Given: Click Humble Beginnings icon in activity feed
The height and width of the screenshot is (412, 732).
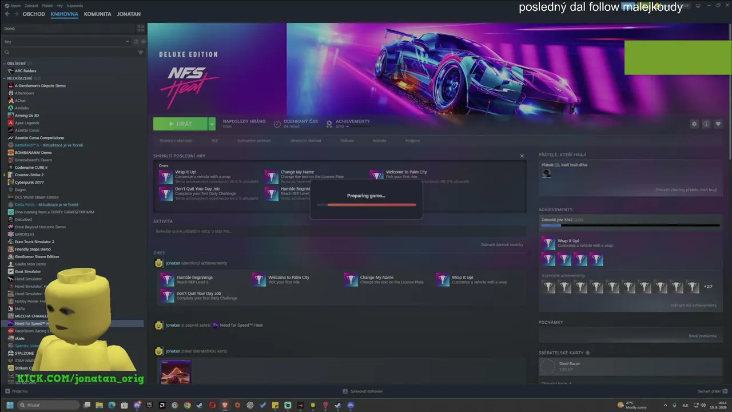Looking at the screenshot, I should [167, 279].
